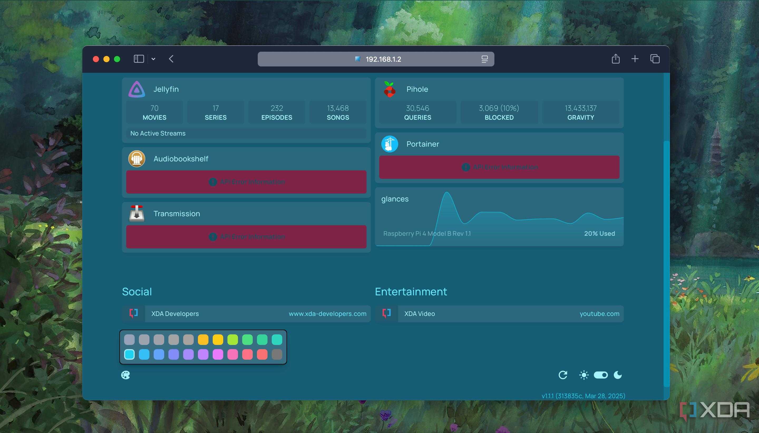Viewport: 759px width, 433px height.
Task: Click the Jellyfin 232 EPISODES stat
Action: 277,112
